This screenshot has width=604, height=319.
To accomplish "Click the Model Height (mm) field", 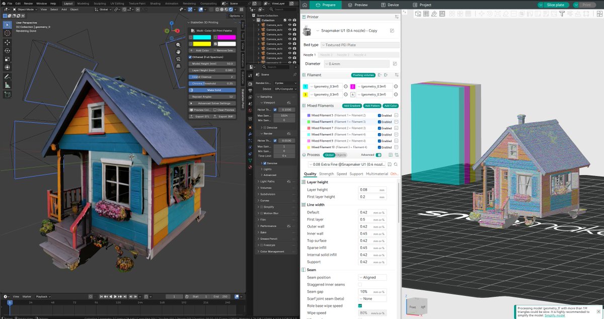I will point(213,64).
